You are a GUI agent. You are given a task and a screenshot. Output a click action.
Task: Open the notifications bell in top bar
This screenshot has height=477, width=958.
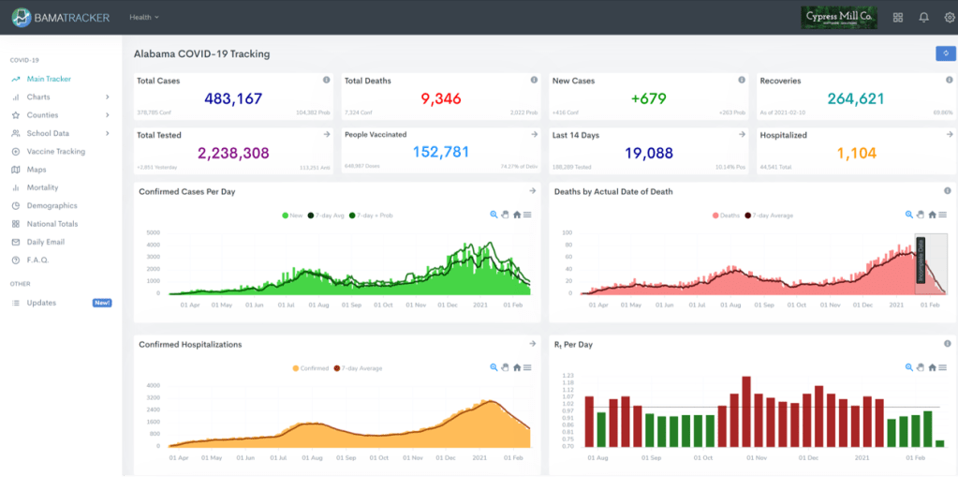click(923, 17)
